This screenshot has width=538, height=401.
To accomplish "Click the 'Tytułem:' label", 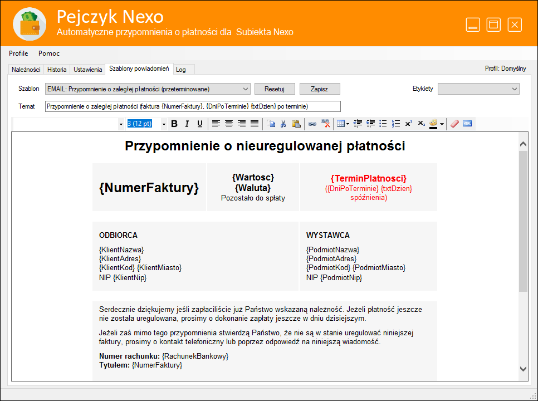I will point(115,365).
